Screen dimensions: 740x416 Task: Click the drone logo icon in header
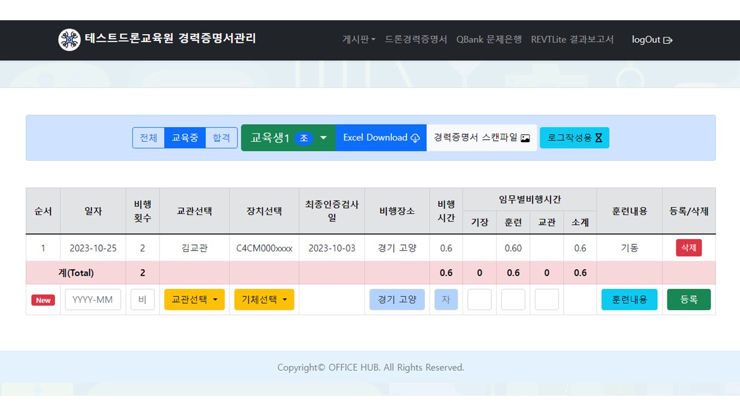69,40
